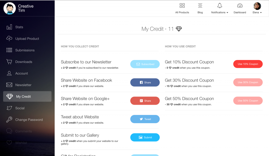
Task: Expand the Notifications dropdown
Action: 220,12
